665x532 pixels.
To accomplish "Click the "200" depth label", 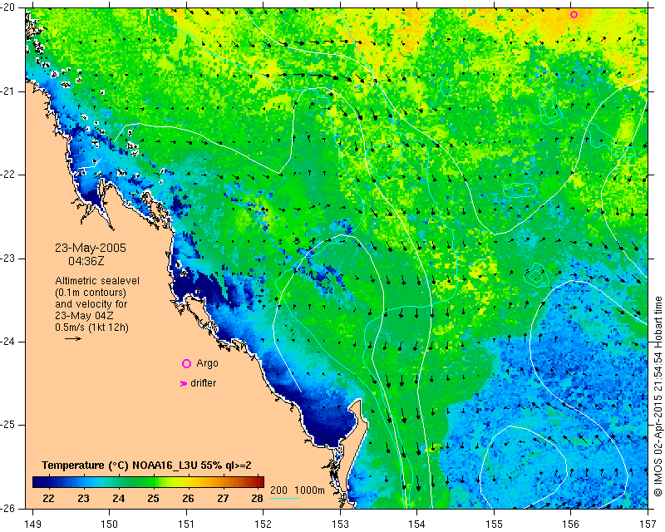I will [278, 490].
